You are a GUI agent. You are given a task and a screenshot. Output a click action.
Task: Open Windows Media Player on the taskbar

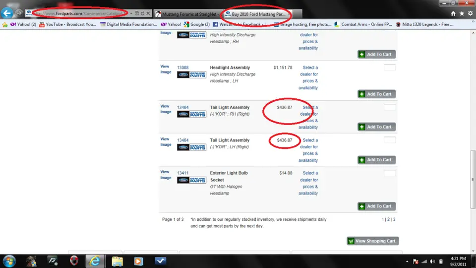[x=138, y=261]
